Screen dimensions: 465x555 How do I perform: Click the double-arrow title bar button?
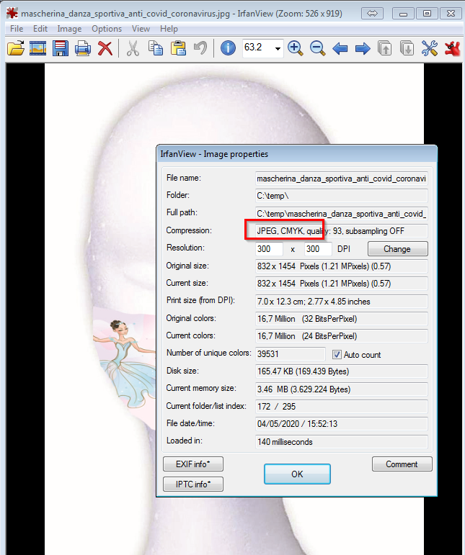point(372,14)
